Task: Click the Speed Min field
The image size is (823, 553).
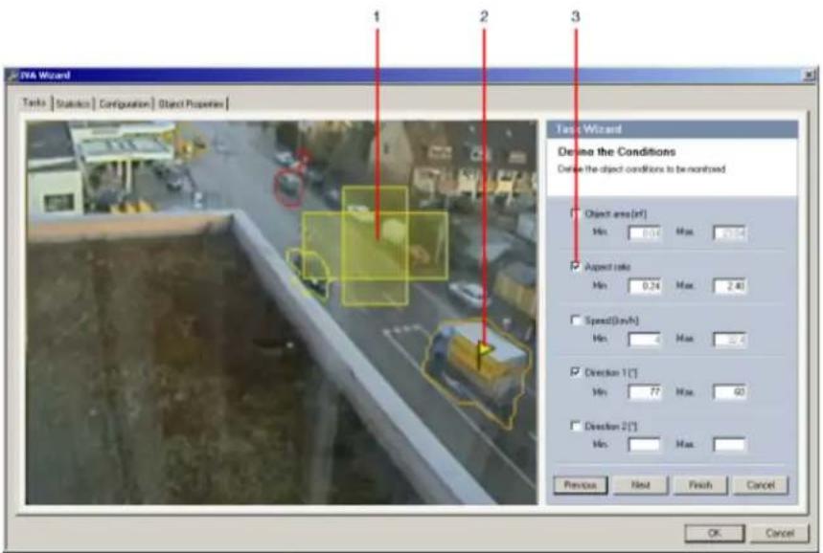Action: tap(645, 339)
